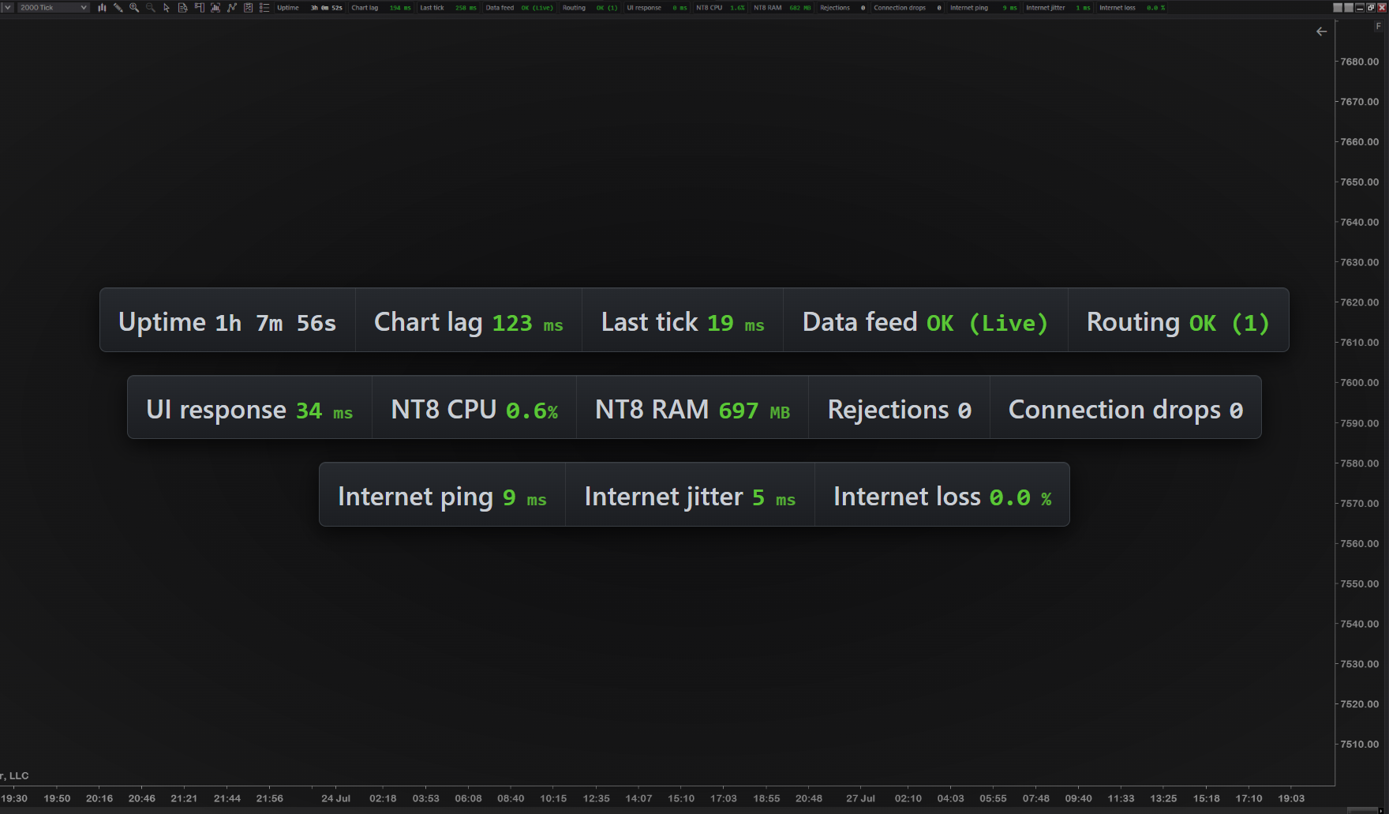The image size is (1389, 814).
Task: Click the toolbar Connection drops 0 readout
Action: (x=908, y=7)
